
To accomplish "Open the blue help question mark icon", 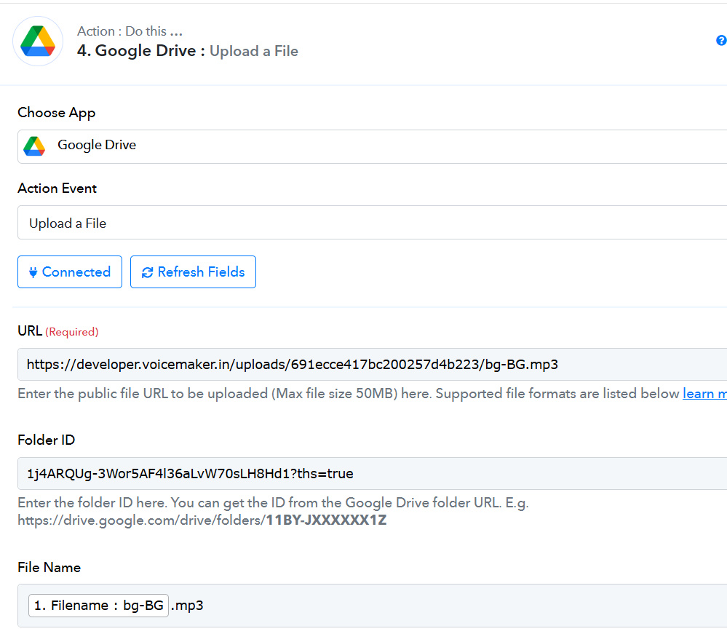I will [x=720, y=41].
